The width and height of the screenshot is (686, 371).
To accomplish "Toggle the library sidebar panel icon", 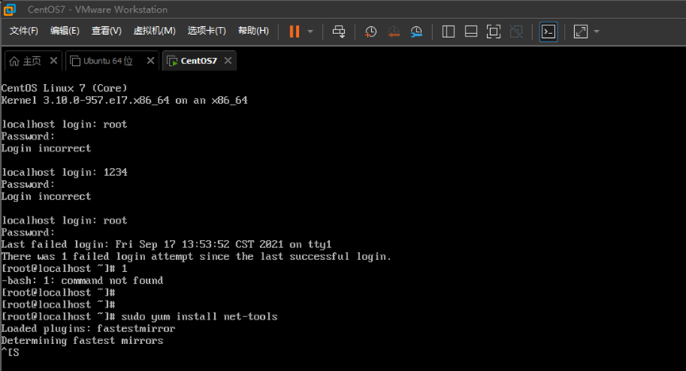I will [x=448, y=32].
